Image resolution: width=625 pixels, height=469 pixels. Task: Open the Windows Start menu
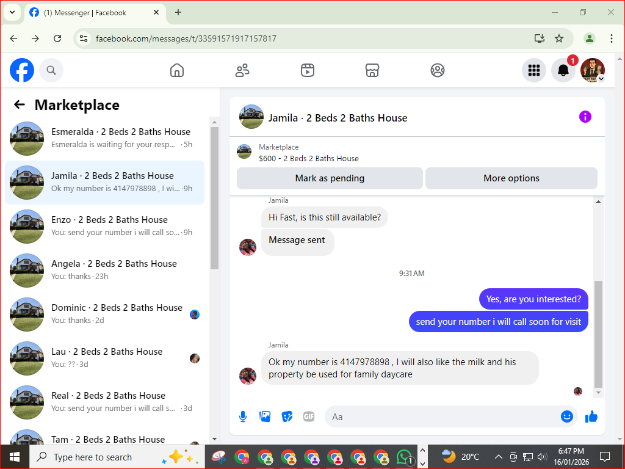(15, 457)
